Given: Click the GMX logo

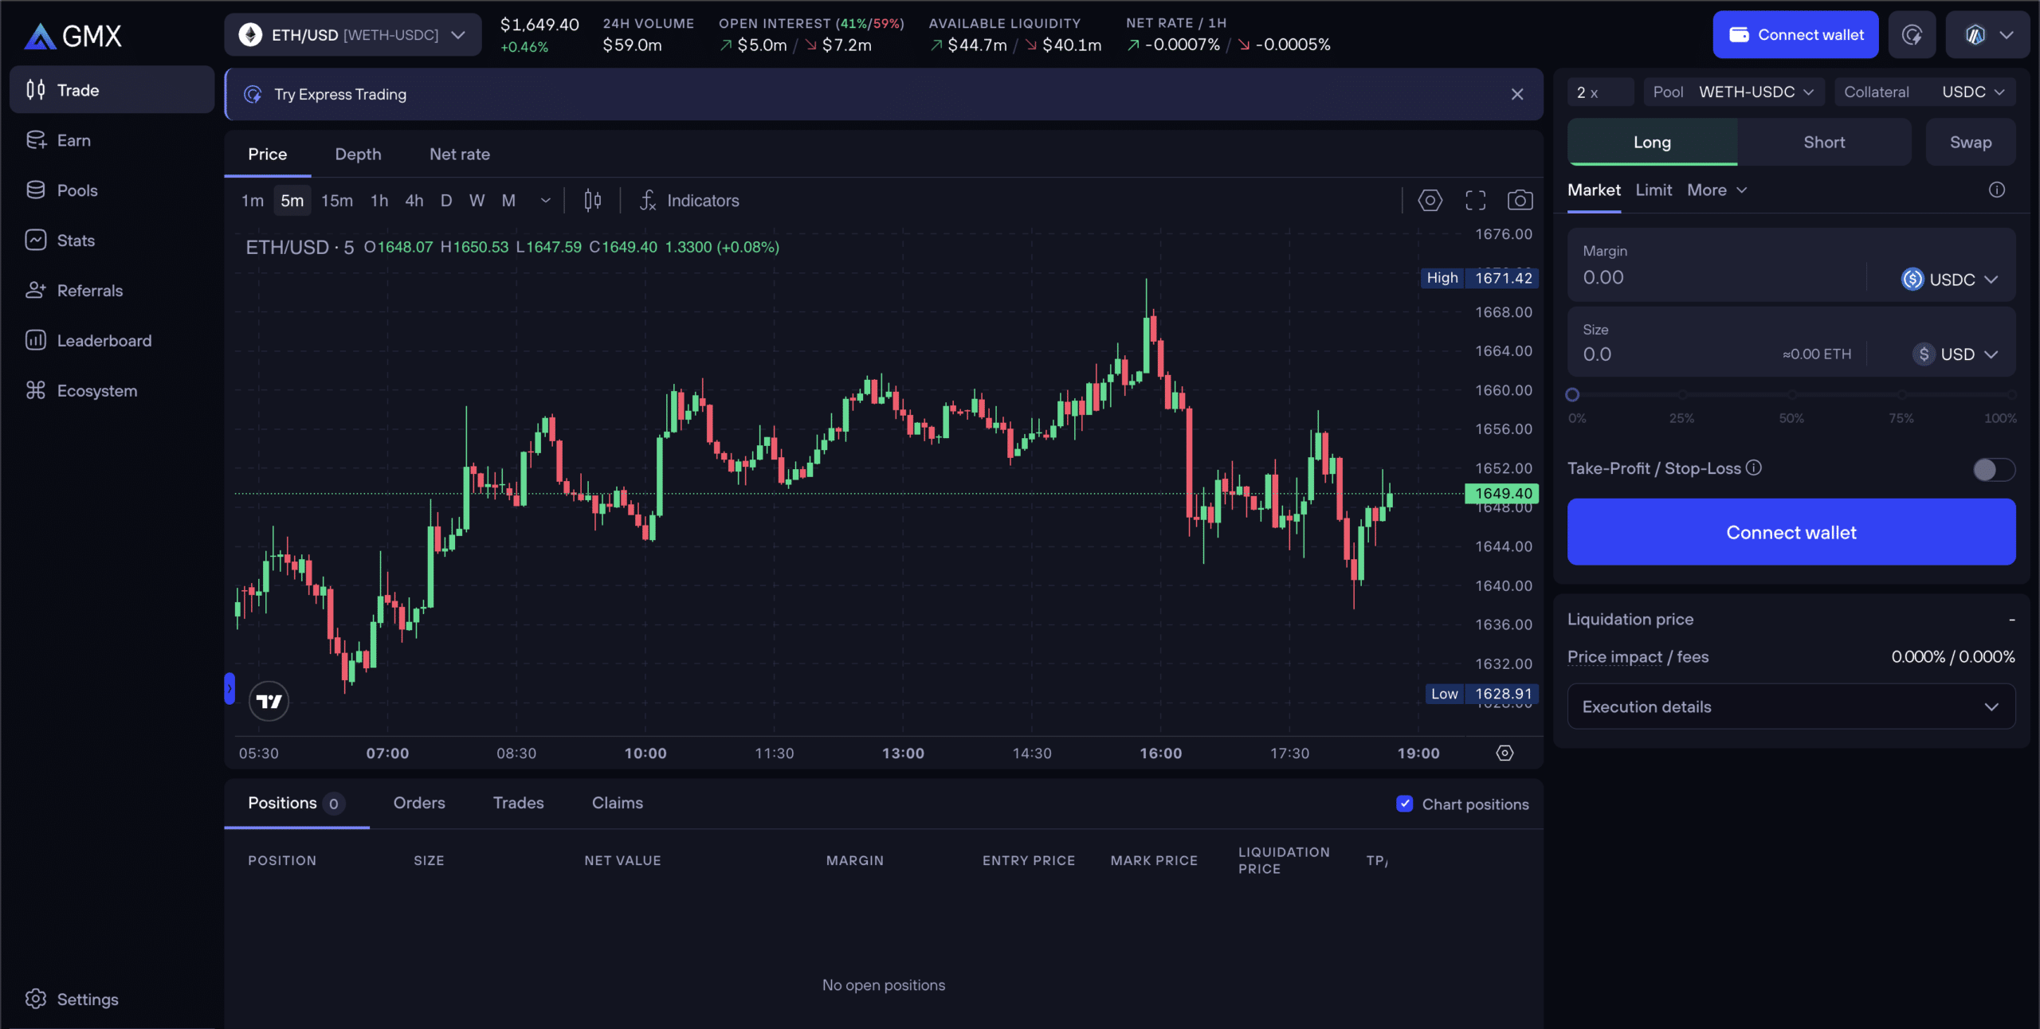Looking at the screenshot, I should [x=73, y=35].
